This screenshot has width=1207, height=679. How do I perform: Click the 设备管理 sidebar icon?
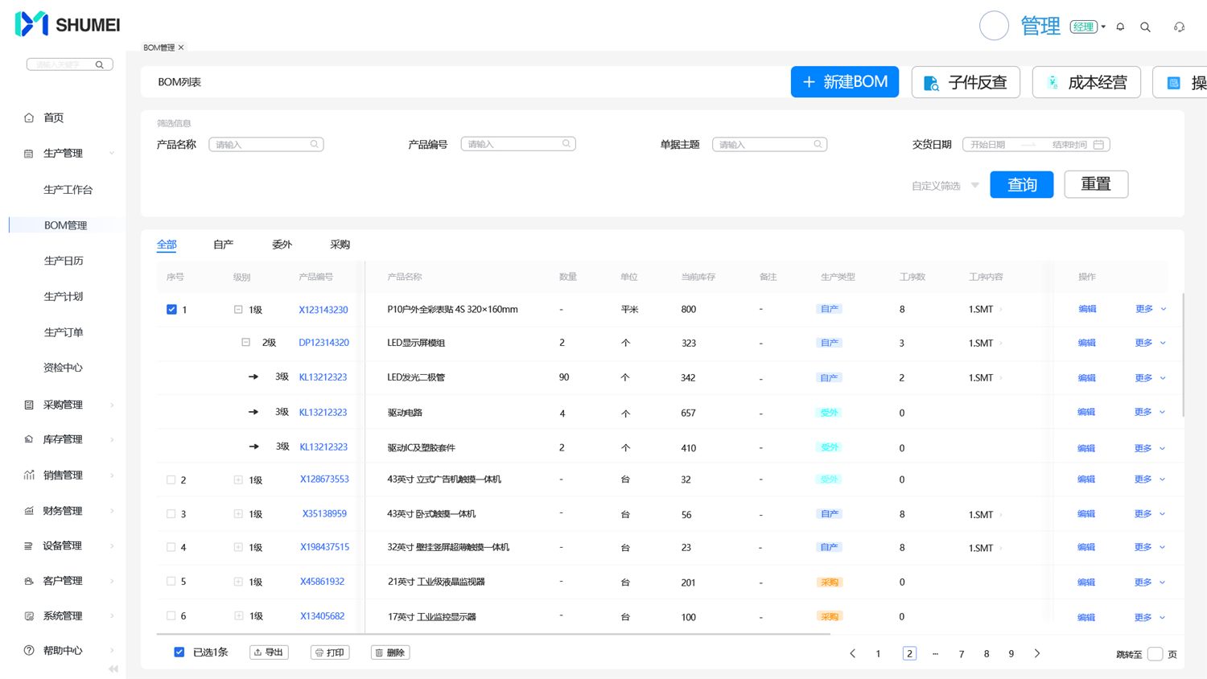tap(29, 545)
